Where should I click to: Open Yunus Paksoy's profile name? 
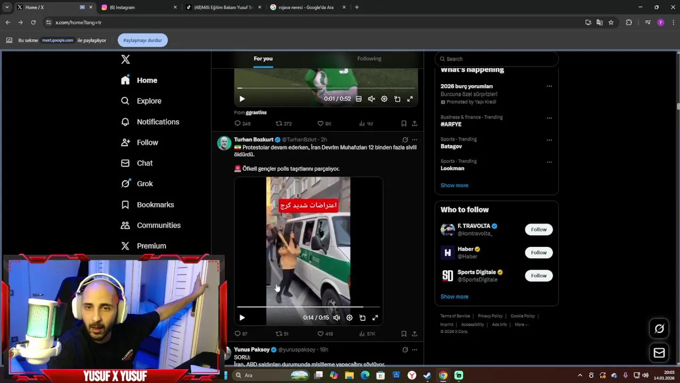coord(252,349)
